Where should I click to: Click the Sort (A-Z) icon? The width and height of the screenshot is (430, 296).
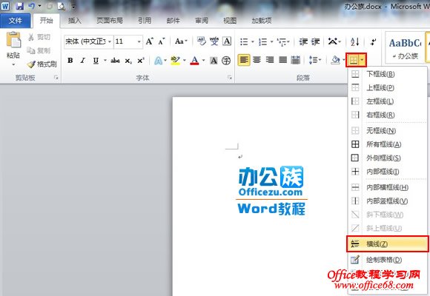click(355, 41)
